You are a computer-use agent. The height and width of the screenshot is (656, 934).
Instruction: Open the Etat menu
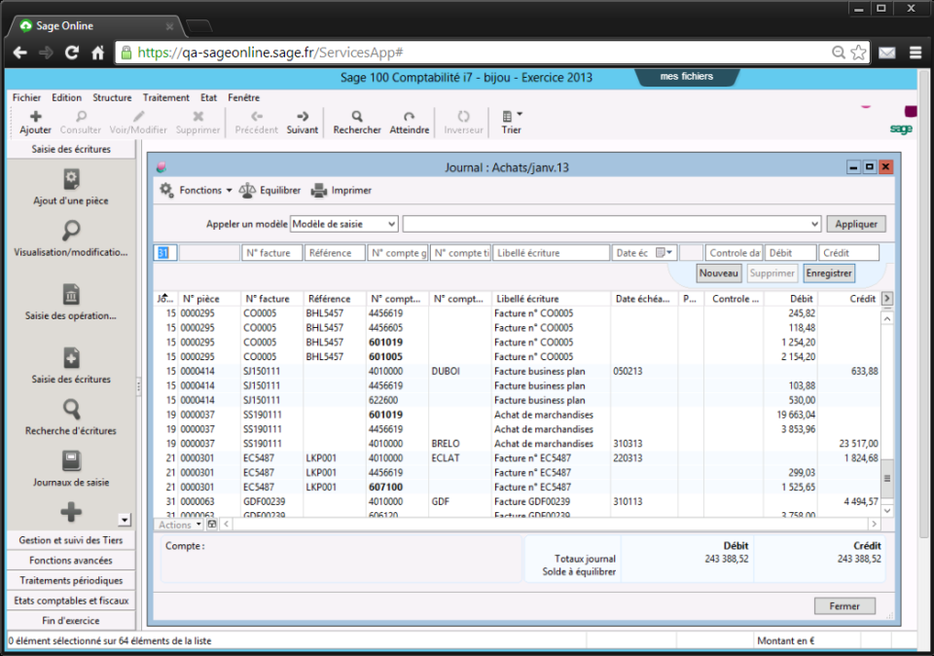point(208,97)
